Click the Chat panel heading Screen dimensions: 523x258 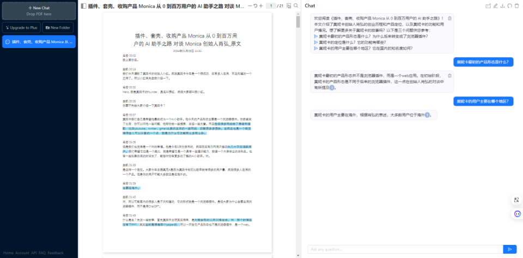coord(310,5)
